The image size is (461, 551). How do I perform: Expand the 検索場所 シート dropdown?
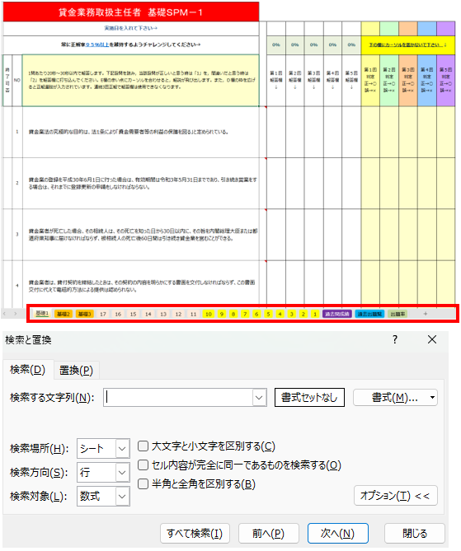pos(122,448)
